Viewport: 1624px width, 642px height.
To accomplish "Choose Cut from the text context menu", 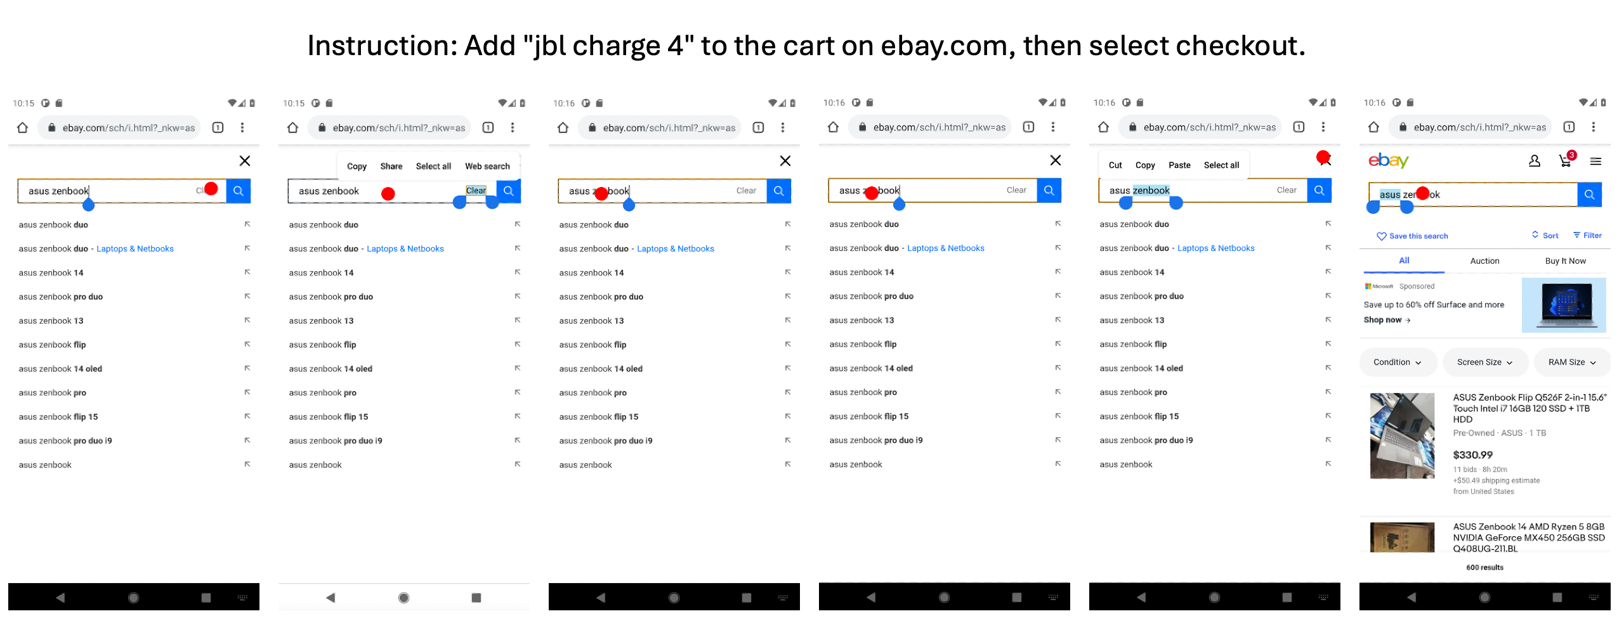I will pyautogui.click(x=1115, y=165).
